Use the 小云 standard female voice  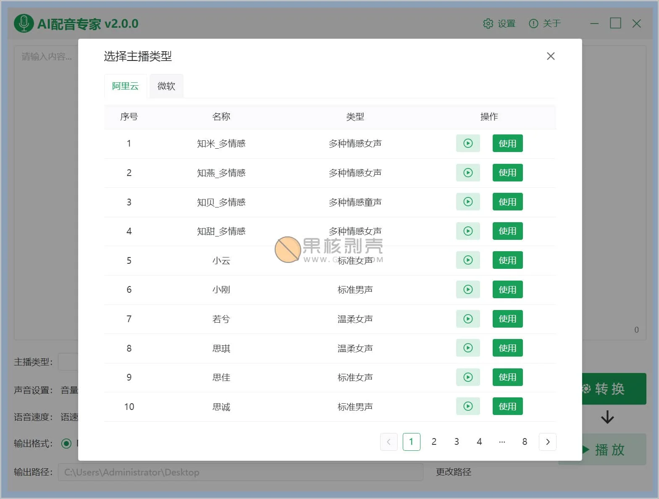(x=507, y=260)
